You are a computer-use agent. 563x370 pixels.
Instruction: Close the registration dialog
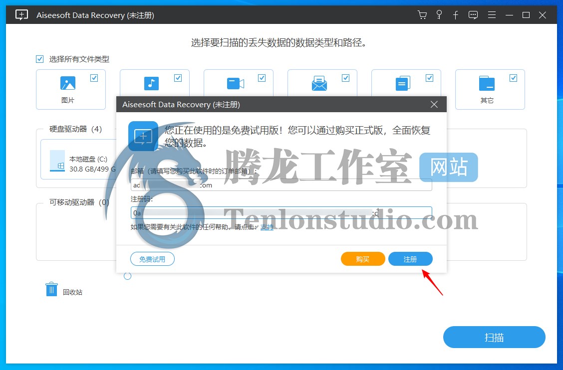[x=434, y=104]
